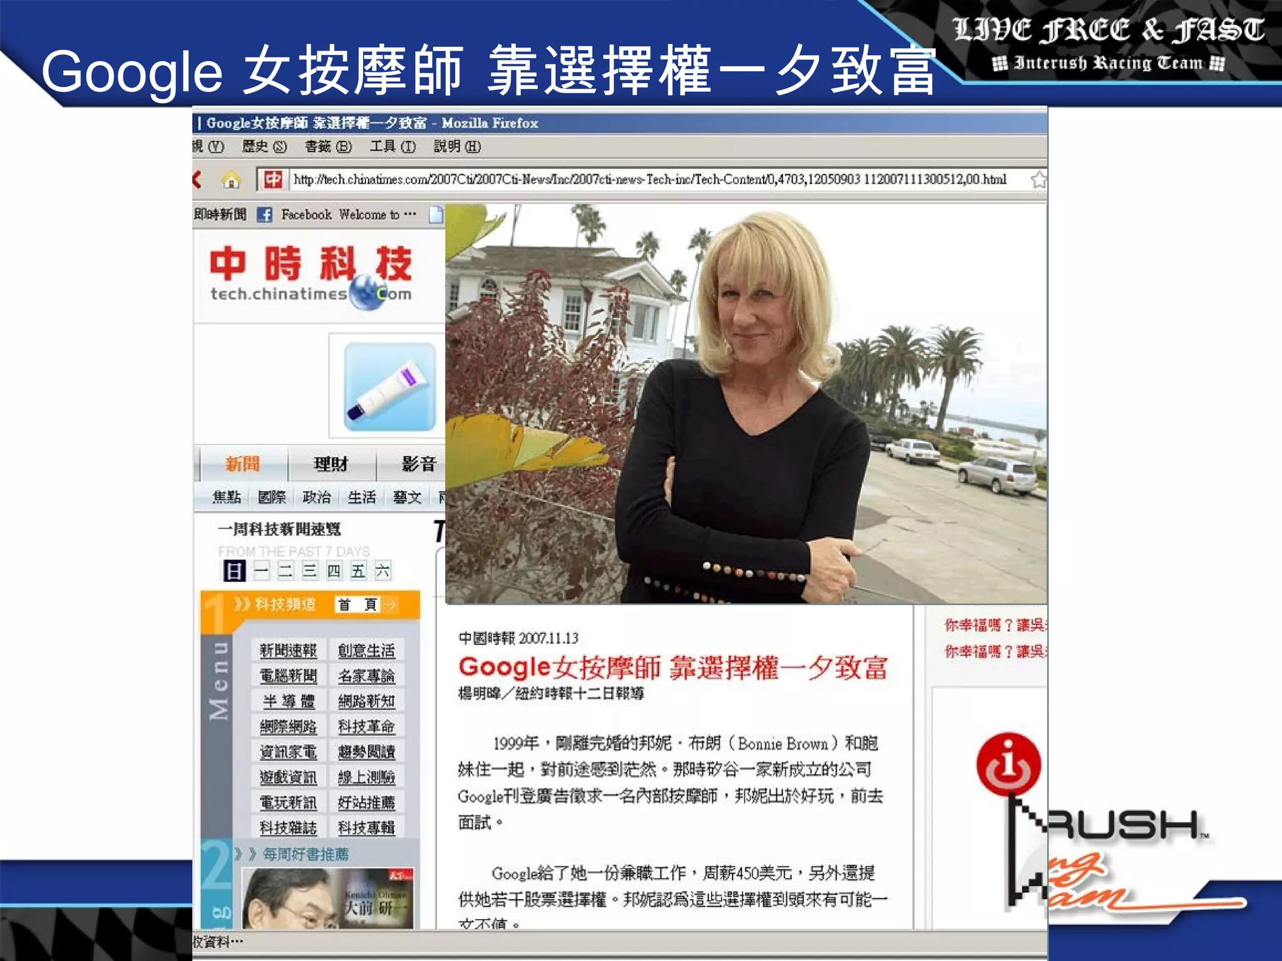Click the blonde woman article photo

coord(746,404)
